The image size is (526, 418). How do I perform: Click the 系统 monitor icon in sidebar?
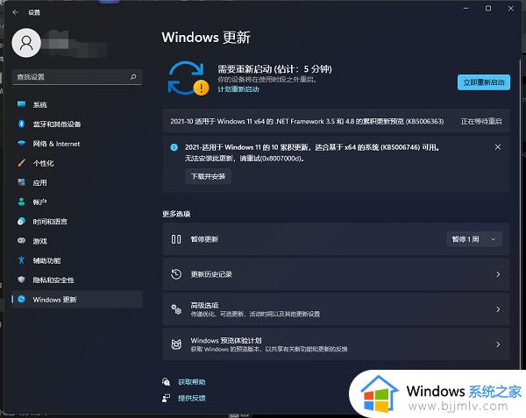tap(21, 104)
